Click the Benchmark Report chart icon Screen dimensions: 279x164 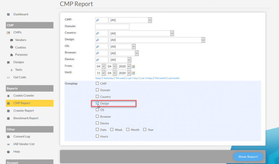(8, 118)
